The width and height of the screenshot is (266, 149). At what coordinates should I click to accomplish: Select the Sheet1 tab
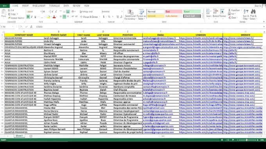19,136
